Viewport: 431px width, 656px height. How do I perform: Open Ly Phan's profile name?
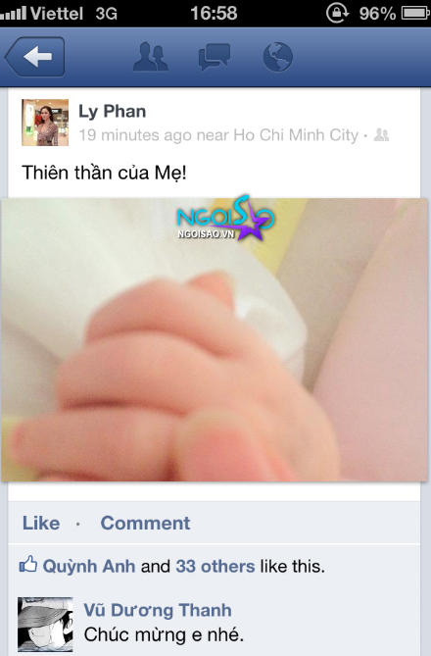point(113,111)
